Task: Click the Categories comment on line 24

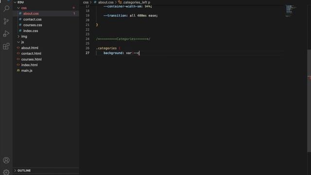Action: [123, 39]
